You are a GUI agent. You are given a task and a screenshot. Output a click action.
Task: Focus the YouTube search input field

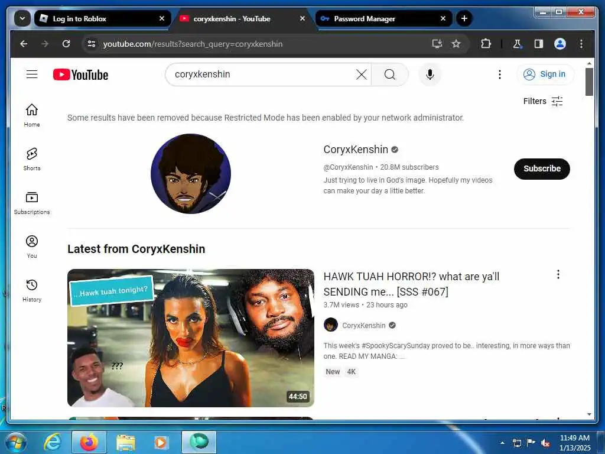(262, 74)
